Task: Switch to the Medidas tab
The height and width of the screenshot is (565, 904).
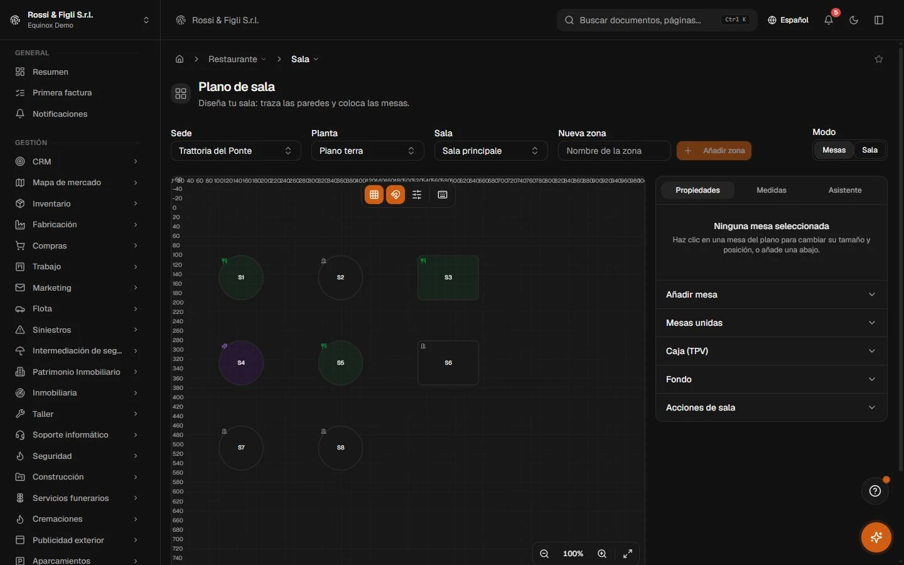Action: (772, 190)
